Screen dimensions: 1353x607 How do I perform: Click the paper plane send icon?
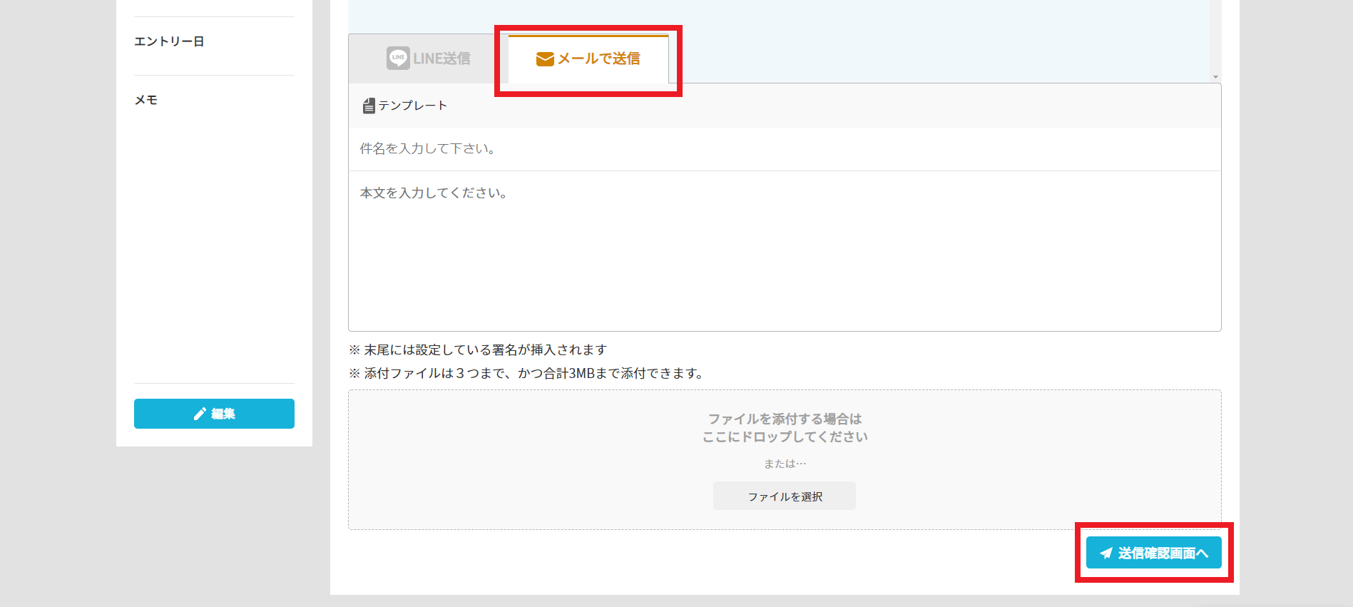point(1106,554)
